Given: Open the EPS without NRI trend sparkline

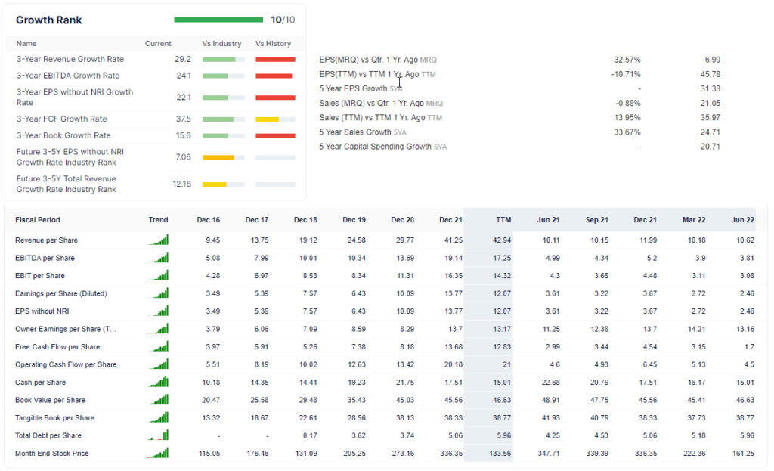Looking at the screenshot, I should click(158, 311).
